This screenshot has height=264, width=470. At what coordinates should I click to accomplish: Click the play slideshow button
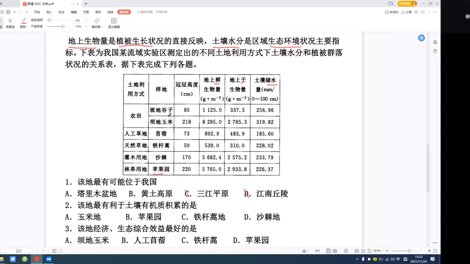coord(346,251)
